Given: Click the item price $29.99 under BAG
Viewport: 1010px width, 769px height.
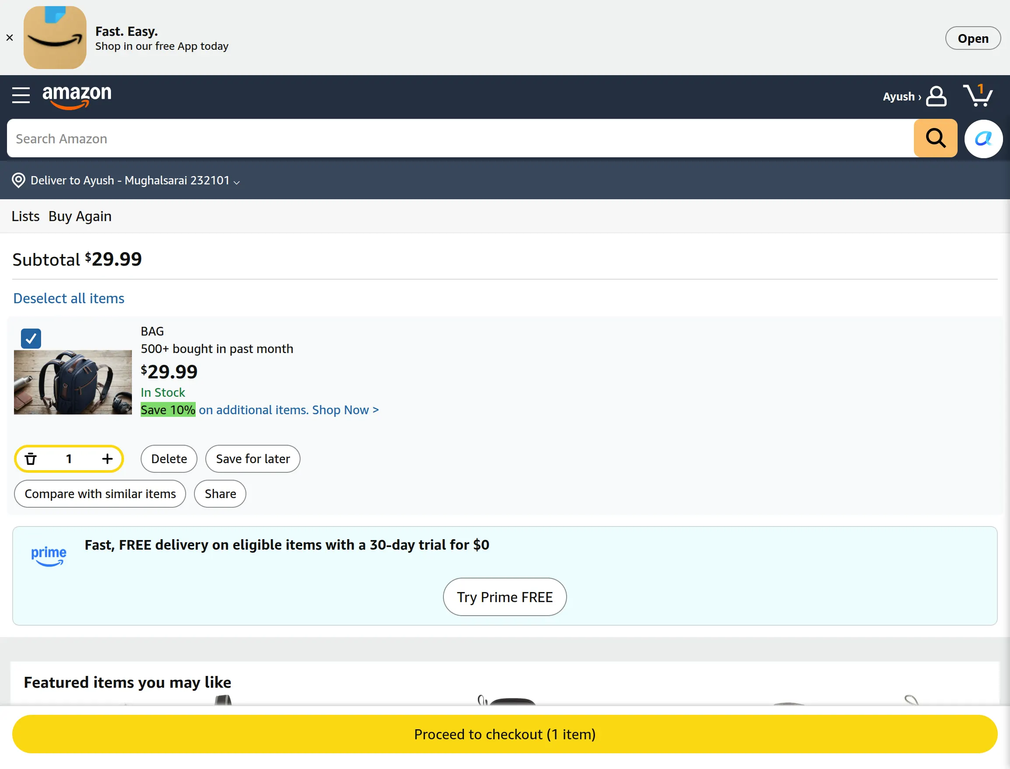Looking at the screenshot, I should (169, 371).
